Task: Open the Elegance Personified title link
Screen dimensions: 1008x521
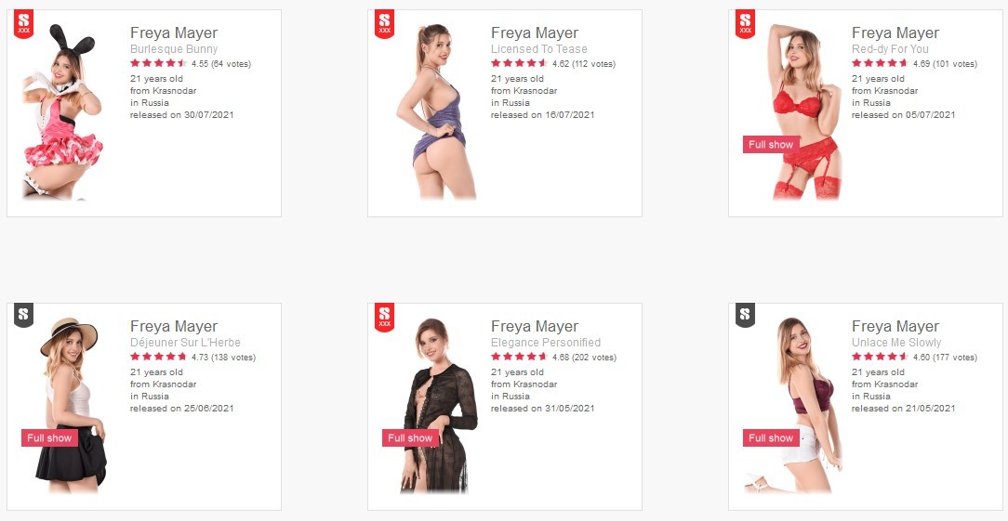Action: click(x=546, y=343)
